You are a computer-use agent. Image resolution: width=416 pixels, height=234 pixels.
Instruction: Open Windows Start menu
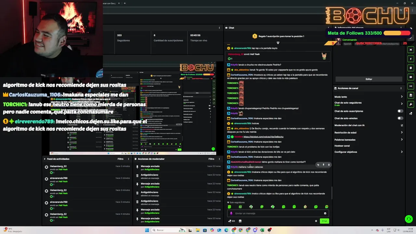click(x=147, y=230)
